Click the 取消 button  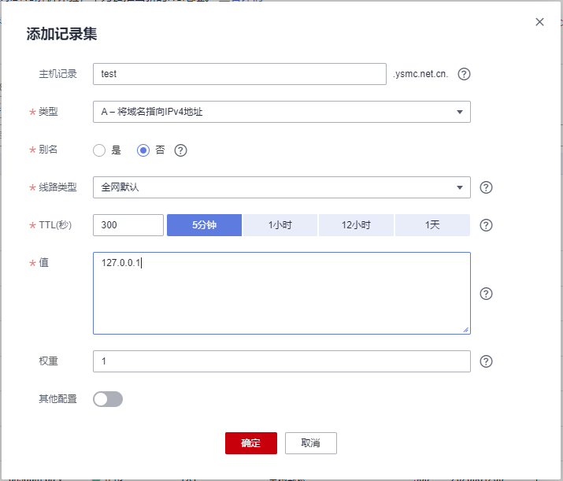310,443
